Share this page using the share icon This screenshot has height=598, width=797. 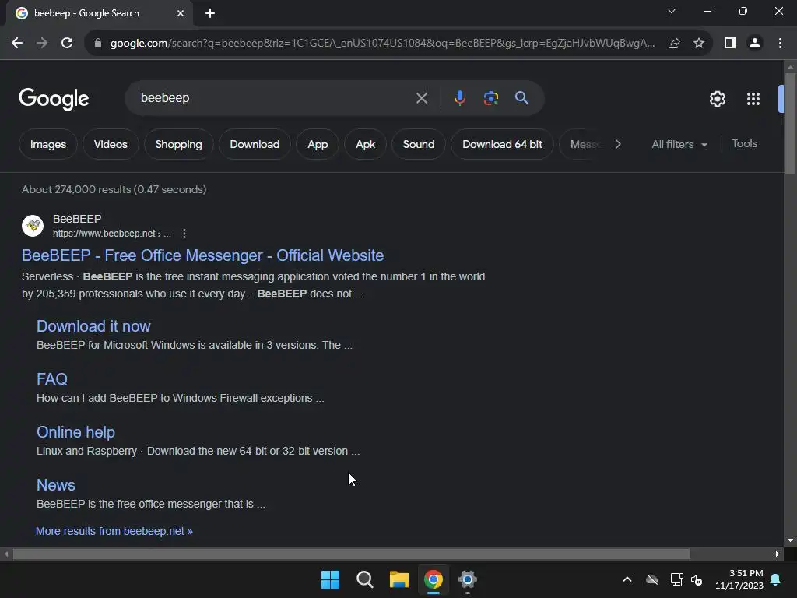(x=674, y=44)
